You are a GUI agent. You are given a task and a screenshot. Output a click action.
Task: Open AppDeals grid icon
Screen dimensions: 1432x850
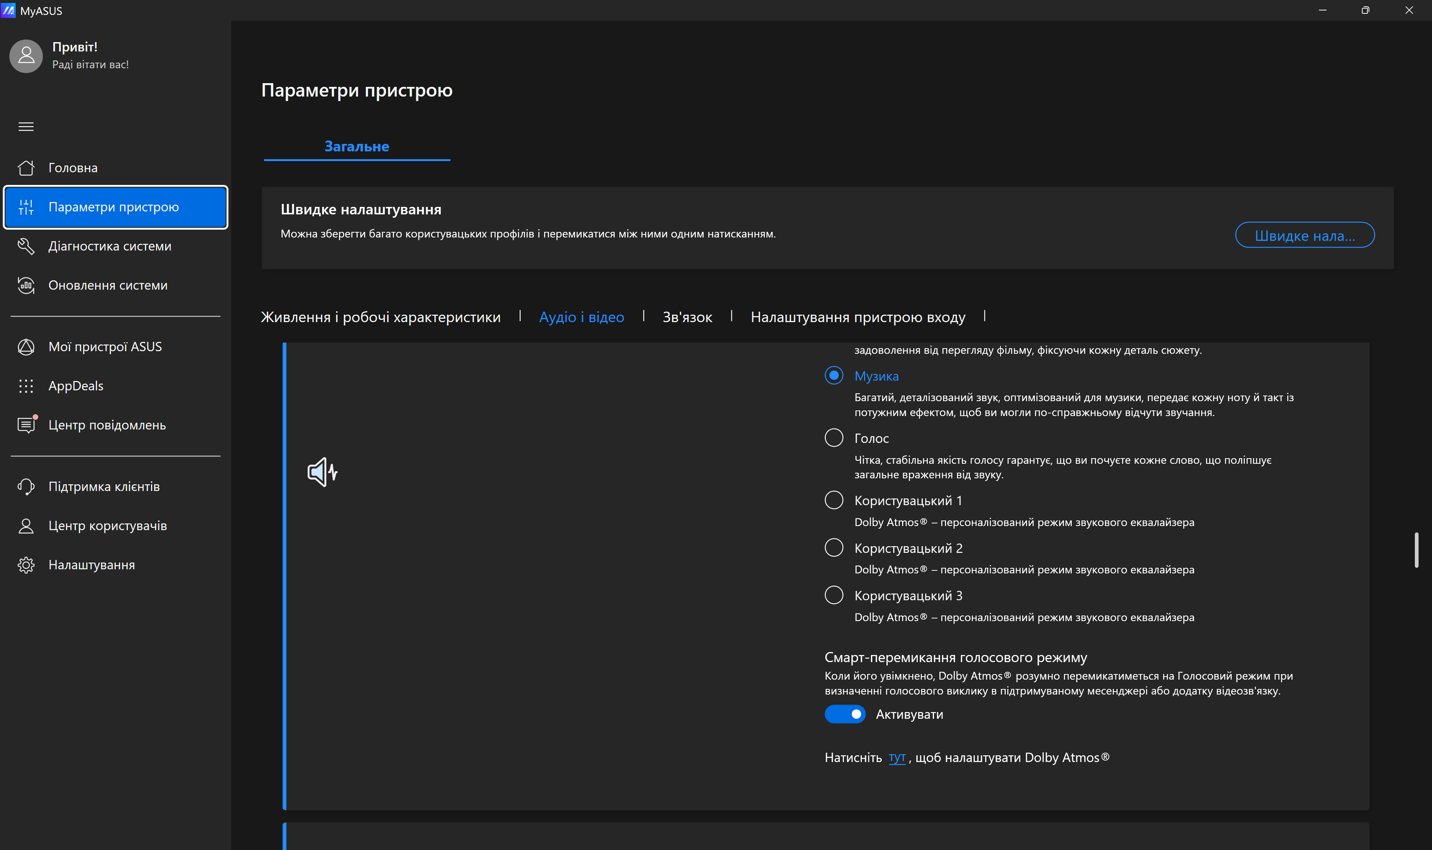click(26, 386)
